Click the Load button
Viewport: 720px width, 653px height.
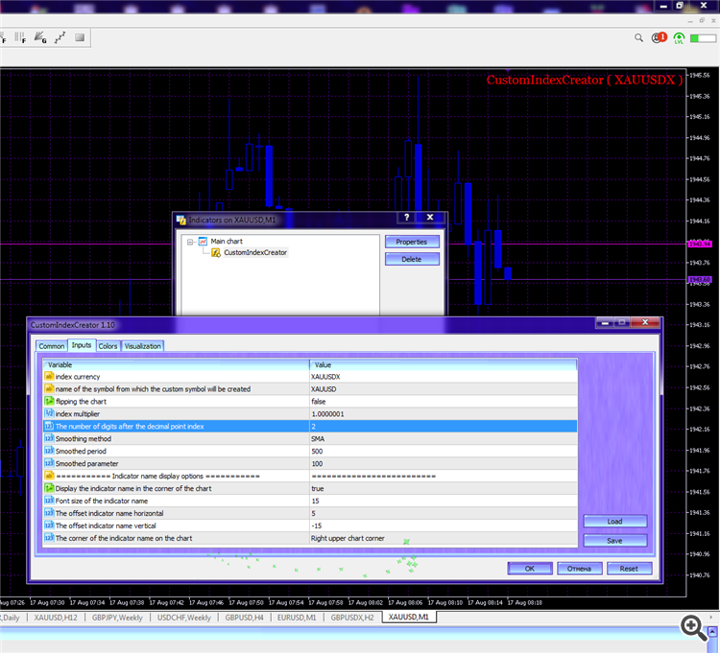pos(614,522)
